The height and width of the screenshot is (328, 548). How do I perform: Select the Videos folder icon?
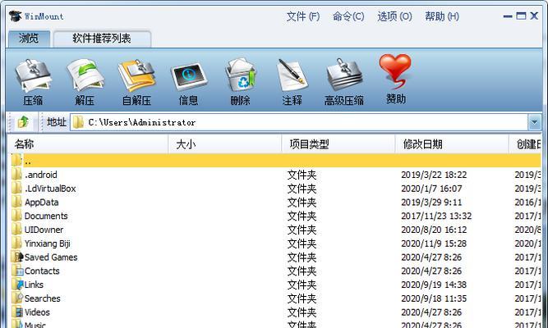(16, 312)
